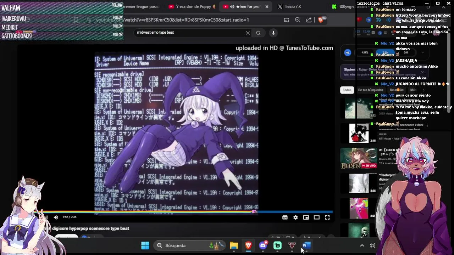The width and height of the screenshot is (454, 255).
Task: Show hidden system tray icons chevron
Action: tap(362, 245)
